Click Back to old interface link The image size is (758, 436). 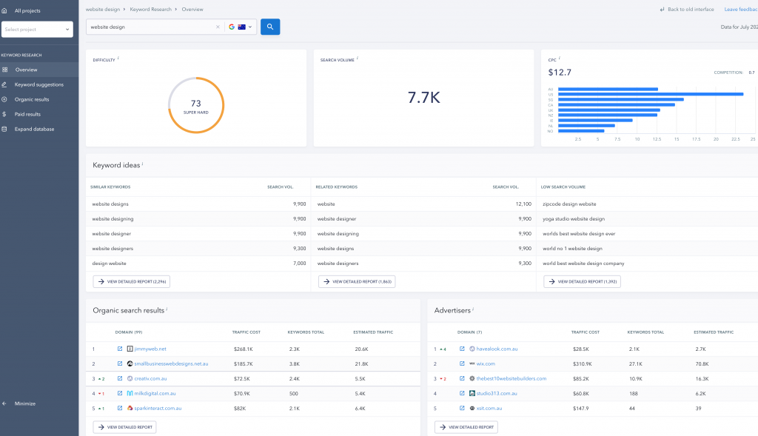(688, 10)
